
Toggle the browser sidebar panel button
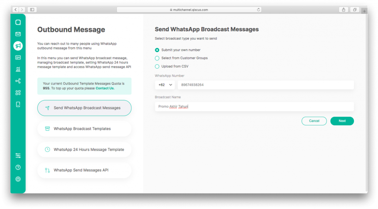coord(32,10)
